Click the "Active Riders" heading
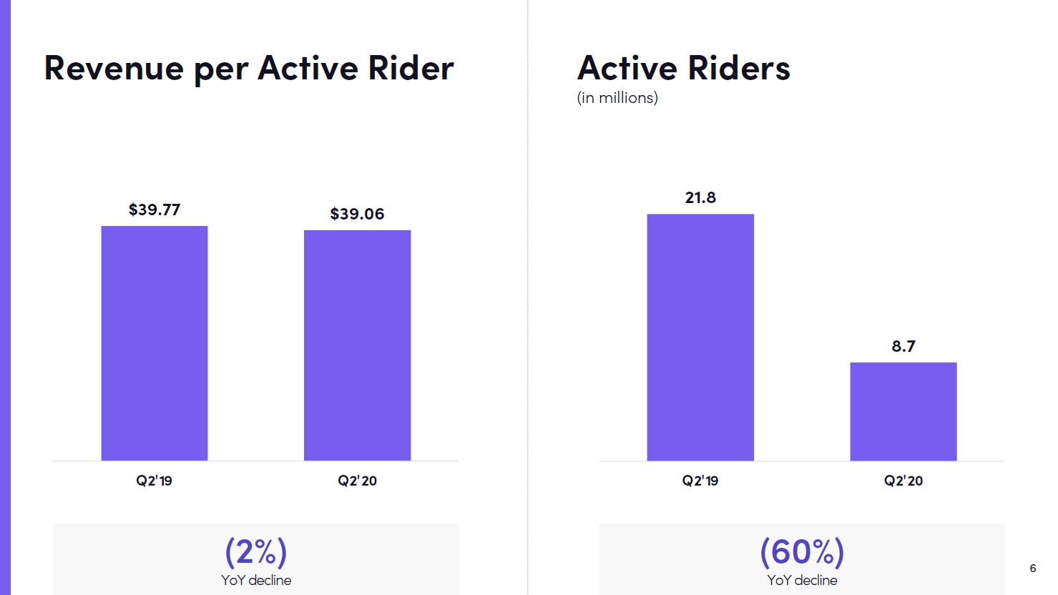This screenshot has height=595, width=1058. pos(683,69)
